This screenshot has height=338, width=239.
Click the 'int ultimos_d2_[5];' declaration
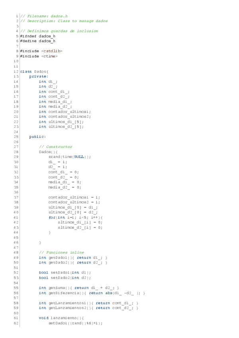(61, 127)
